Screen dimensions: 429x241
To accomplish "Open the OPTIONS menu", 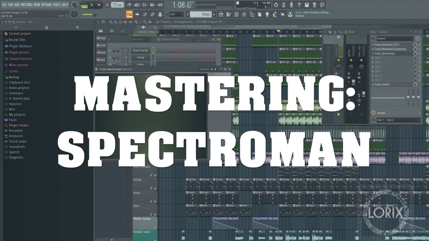I will (47, 5).
